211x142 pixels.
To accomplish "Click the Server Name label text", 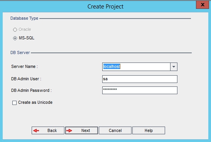I will [x=24, y=66].
